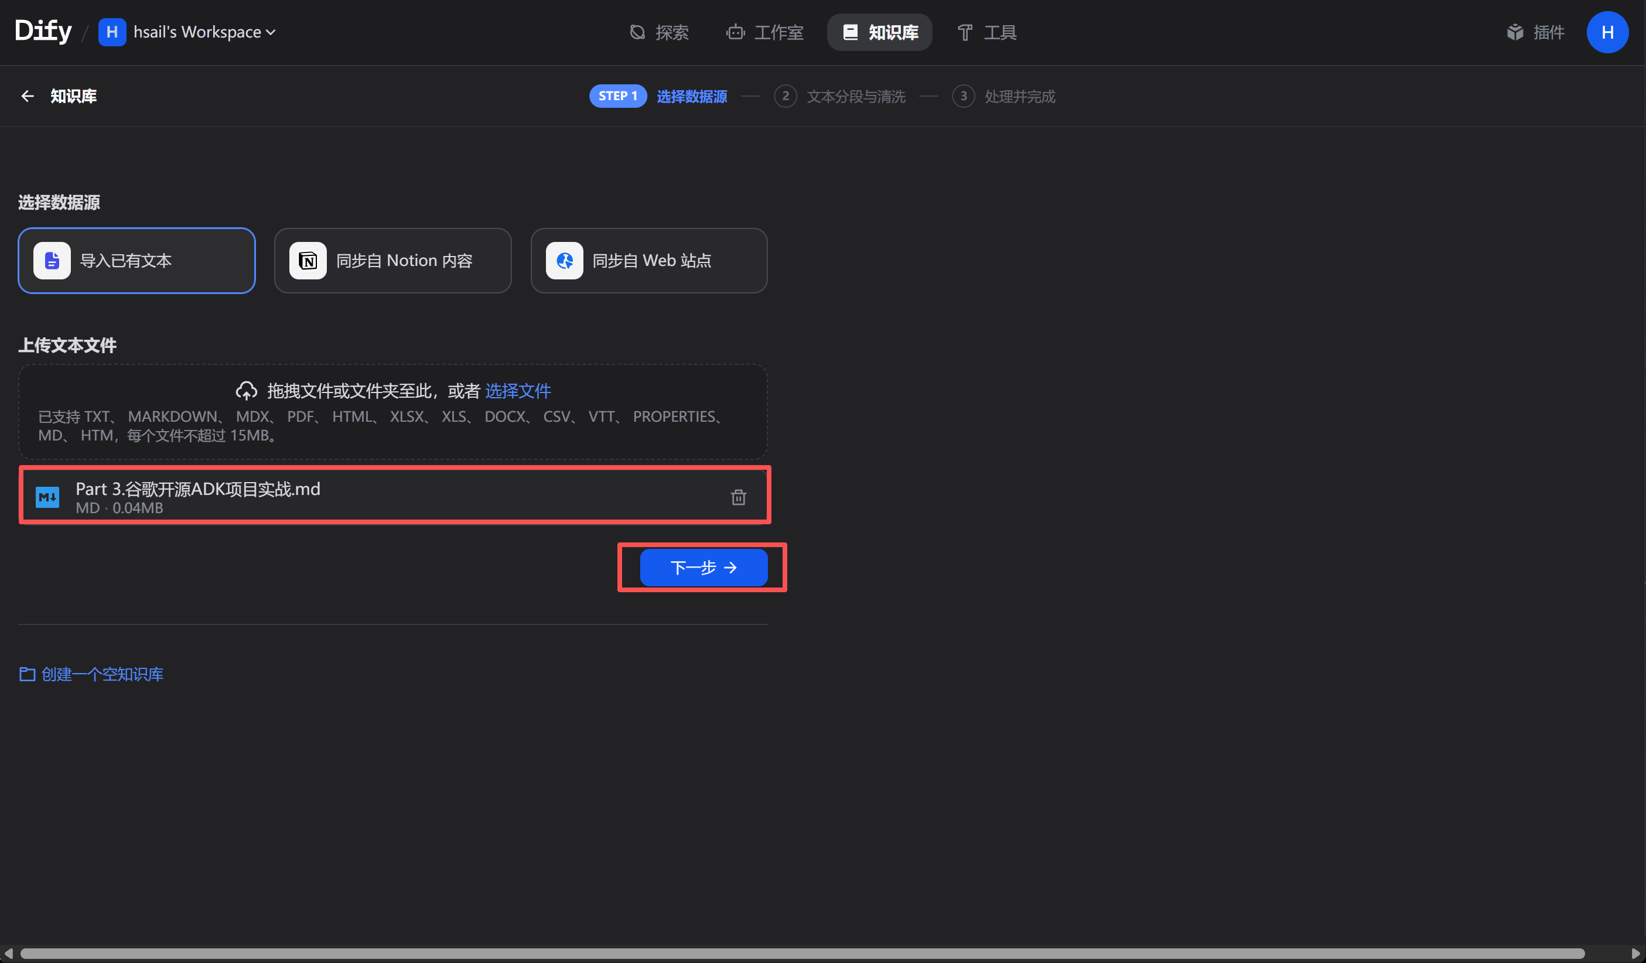Click the cloud upload icon
Screen dimensions: 1646x963
[x=246, y=391]
